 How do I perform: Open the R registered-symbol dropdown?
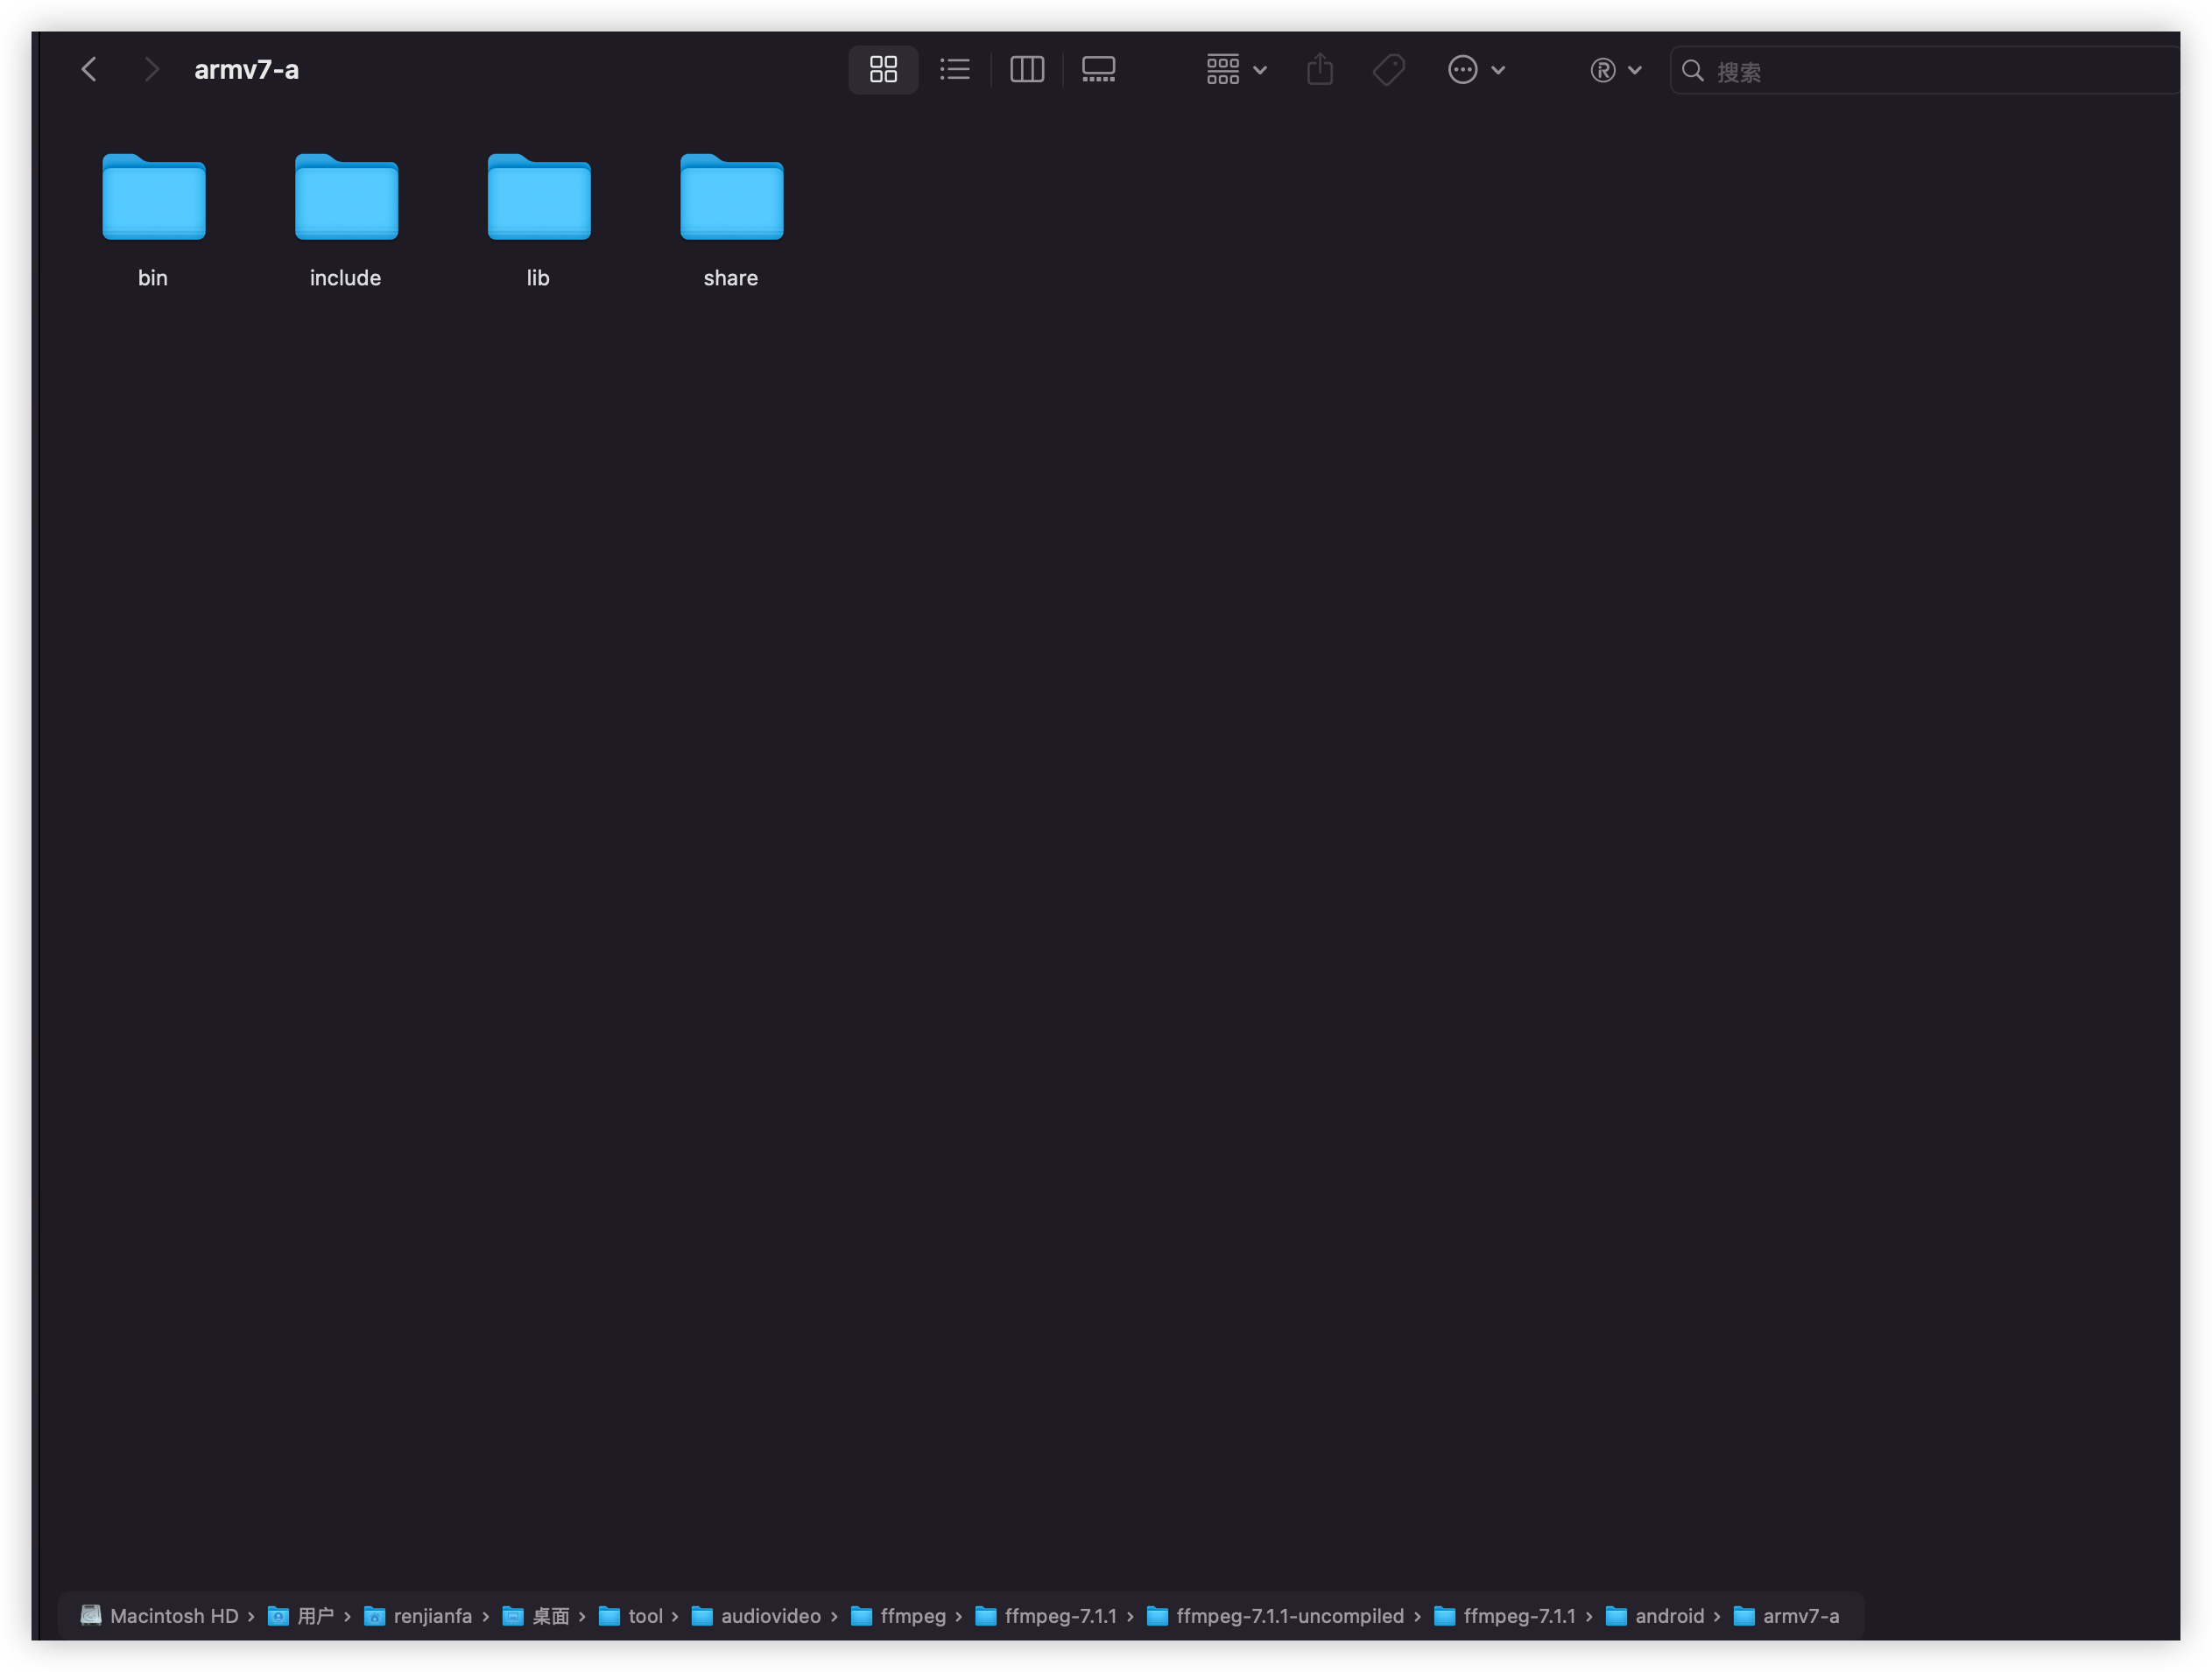coord(1615,70)
